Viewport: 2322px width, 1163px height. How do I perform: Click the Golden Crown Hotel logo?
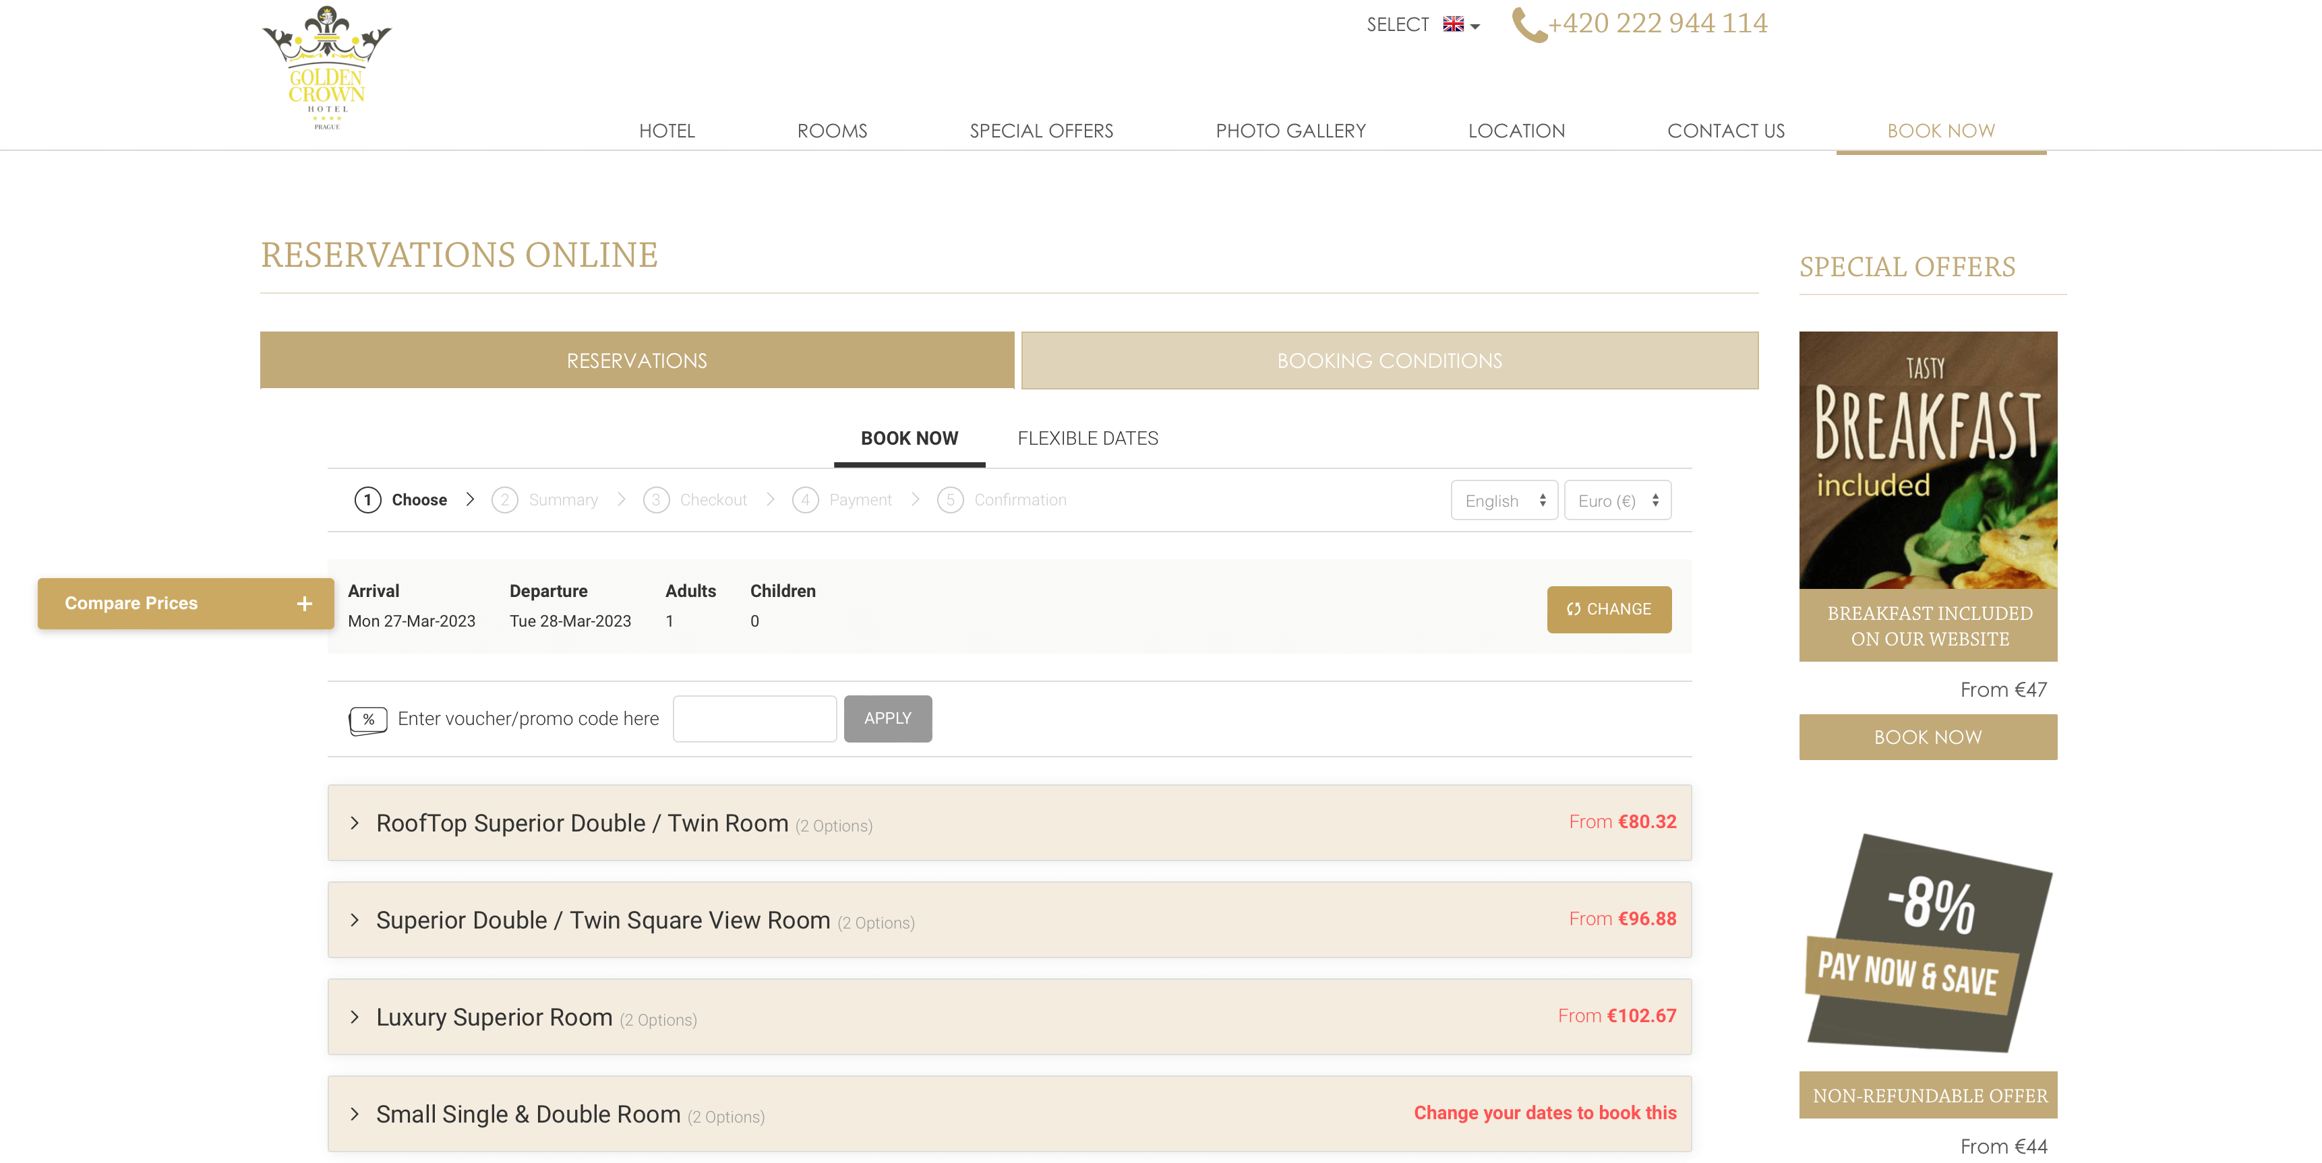click(x=326, y=69)
